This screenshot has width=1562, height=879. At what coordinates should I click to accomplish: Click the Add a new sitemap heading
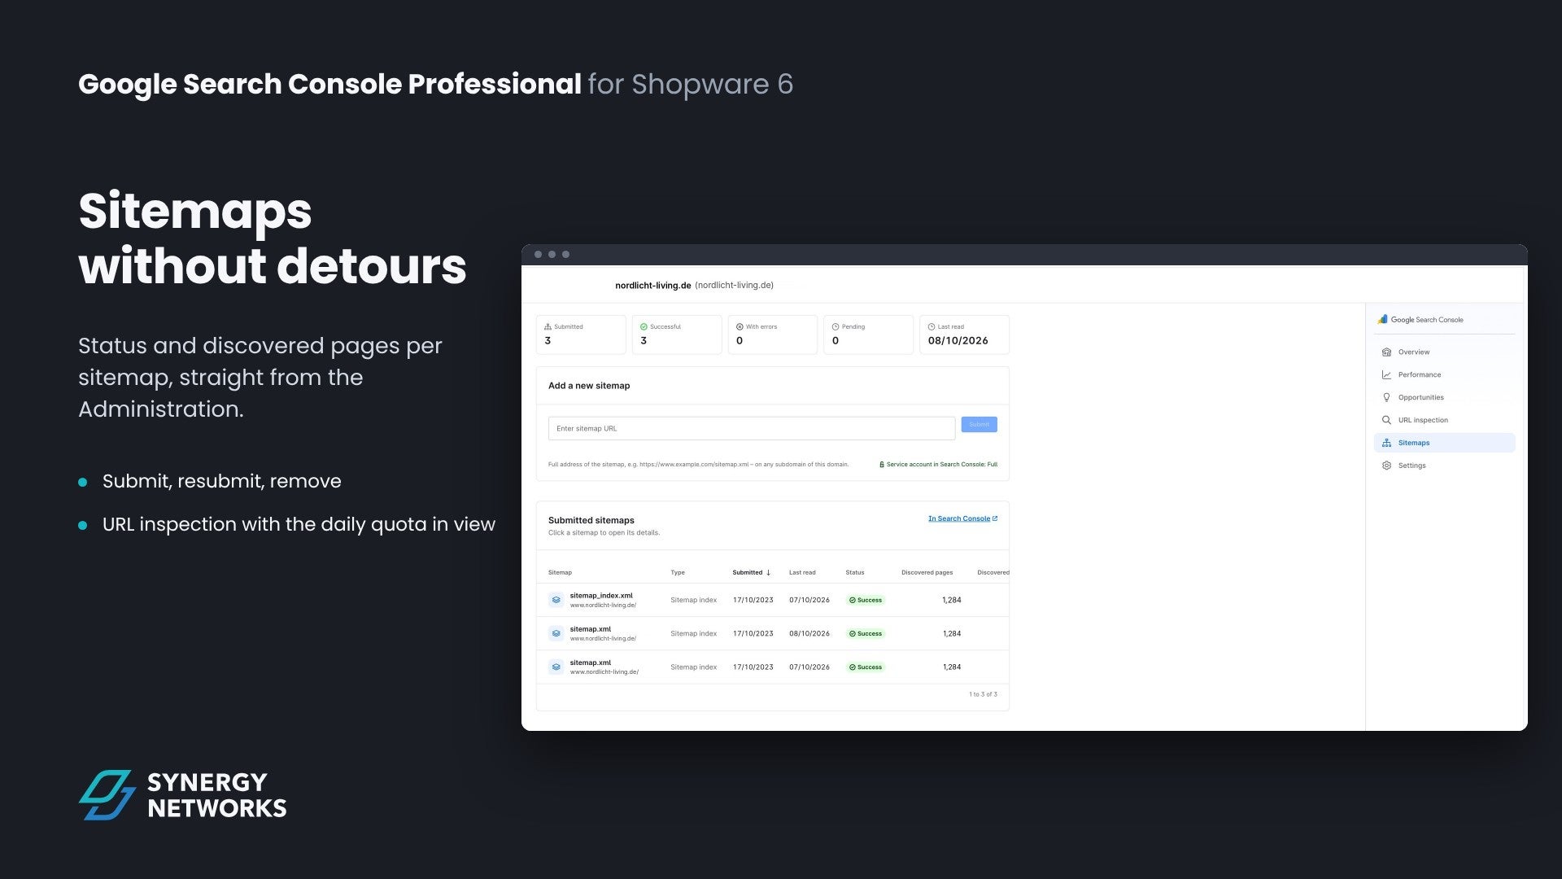(589, 386)
